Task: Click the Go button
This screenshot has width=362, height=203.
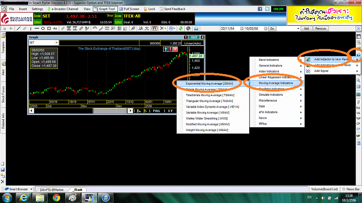Action: pos(272,29)
